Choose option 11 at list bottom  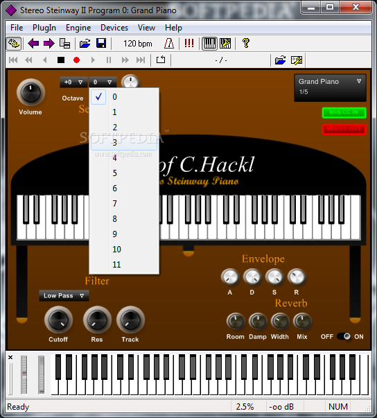click(124, 264)
